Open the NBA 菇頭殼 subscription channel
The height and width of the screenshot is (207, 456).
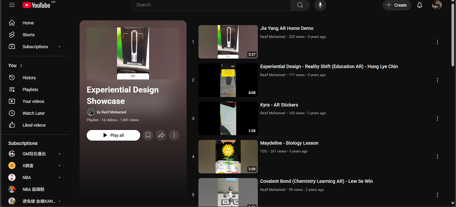[37, 189]
